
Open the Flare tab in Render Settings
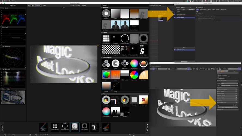click(x=214, y=10)
